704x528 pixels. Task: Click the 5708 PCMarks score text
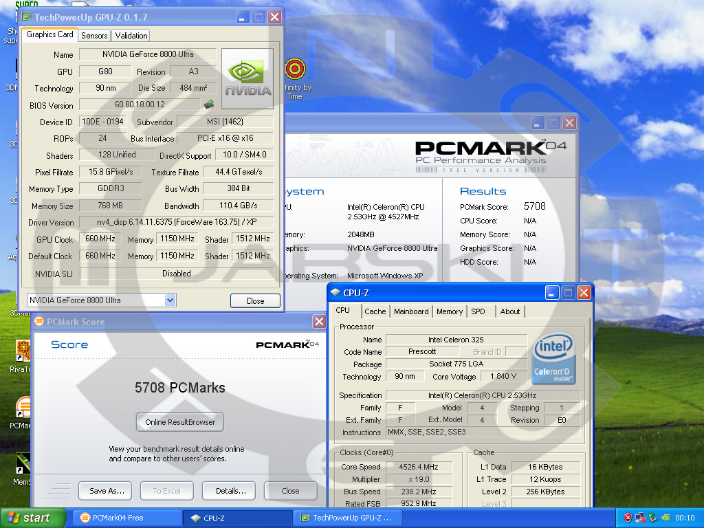pos(180,388)
